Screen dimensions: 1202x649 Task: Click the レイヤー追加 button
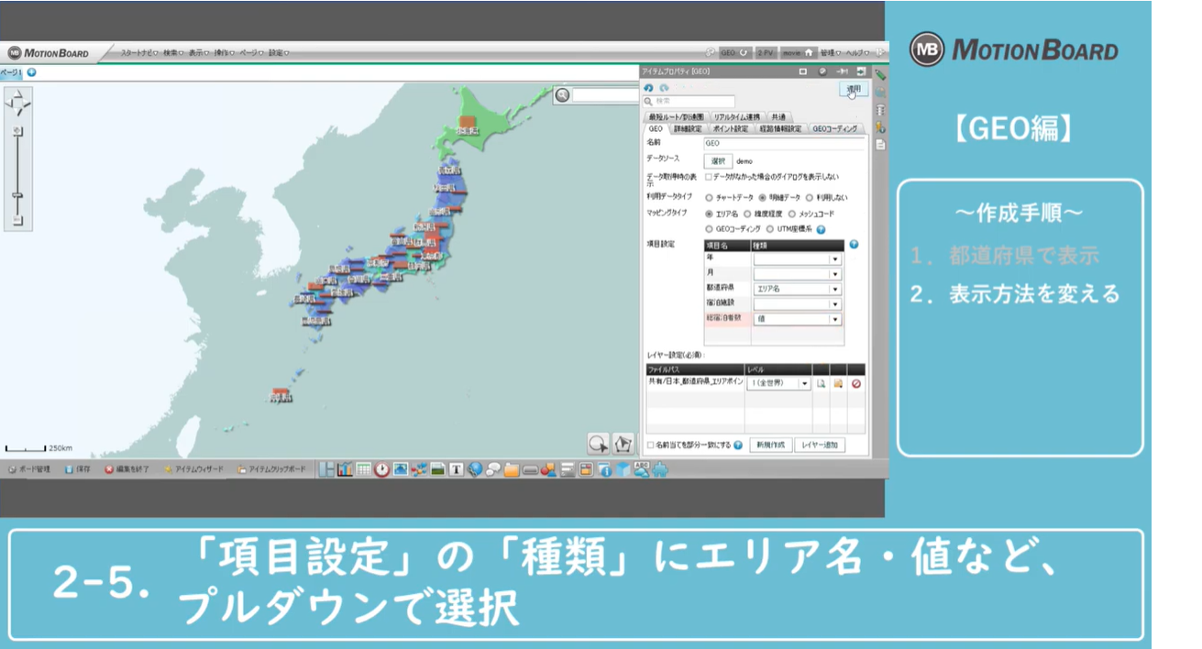point(820,445)
